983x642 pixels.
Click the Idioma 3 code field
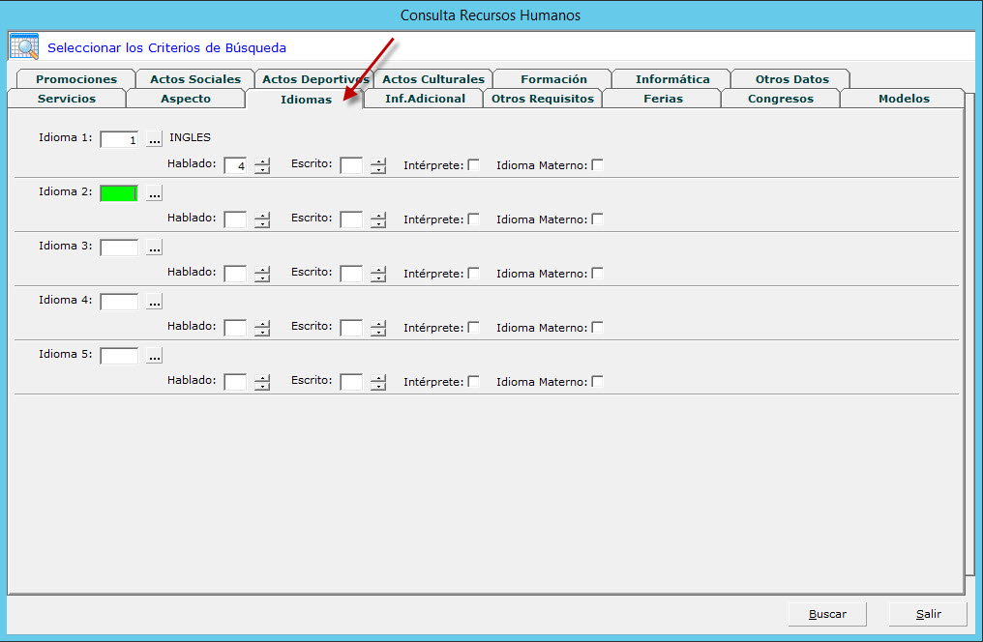[x=119, y=248]
